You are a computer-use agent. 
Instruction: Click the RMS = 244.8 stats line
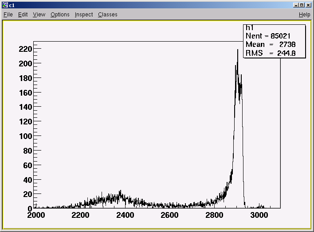271,53
